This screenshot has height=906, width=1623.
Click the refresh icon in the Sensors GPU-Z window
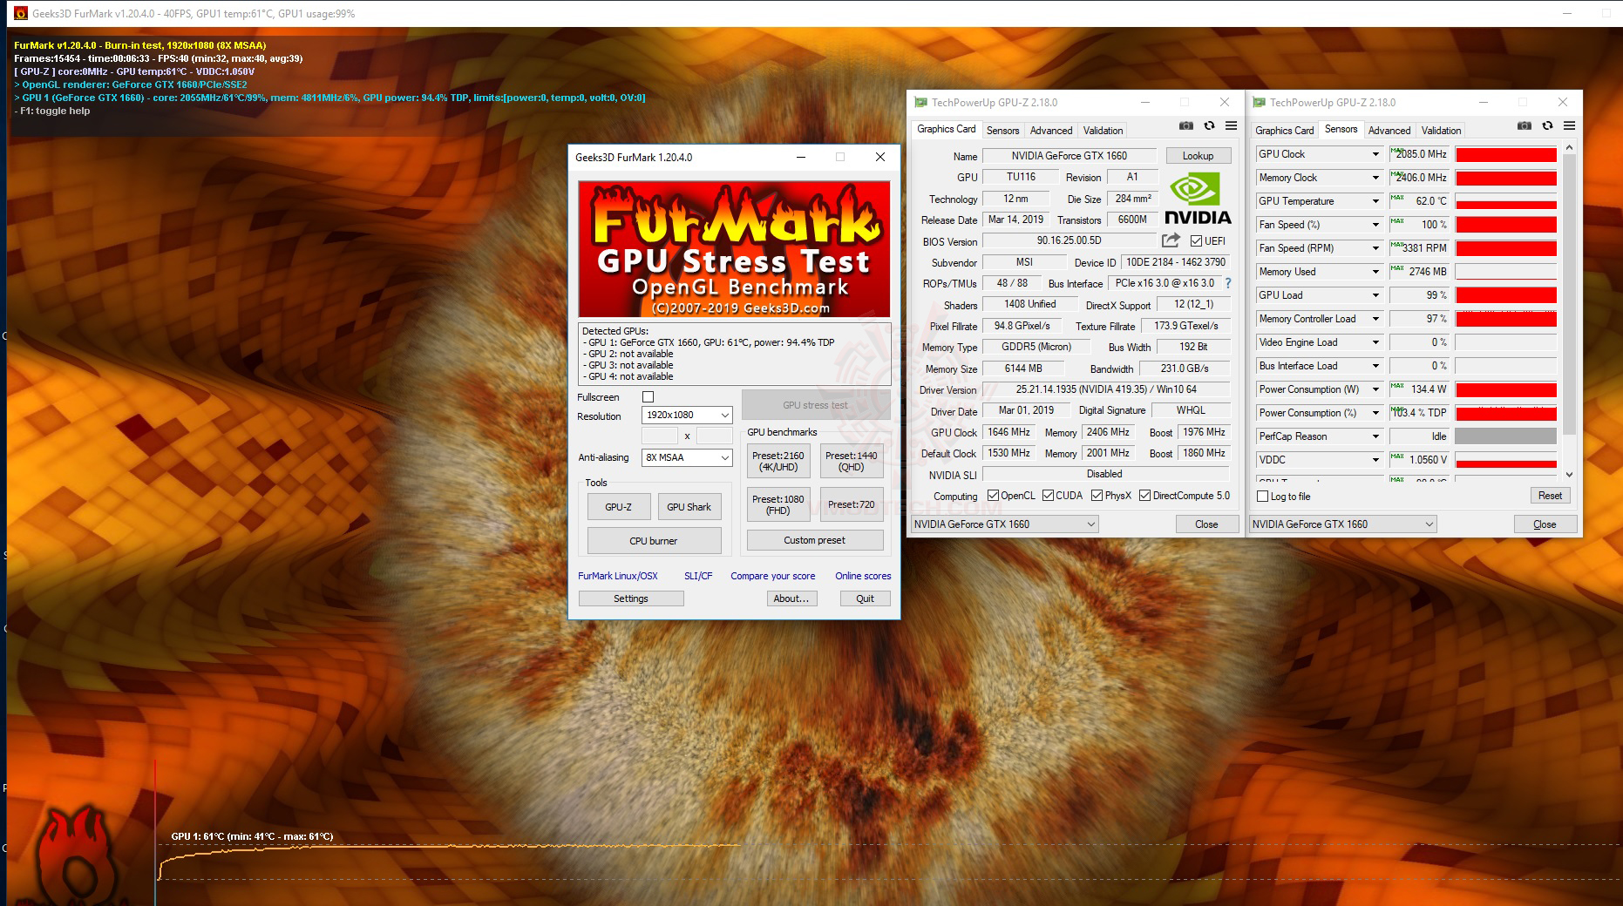[1547, 126]
